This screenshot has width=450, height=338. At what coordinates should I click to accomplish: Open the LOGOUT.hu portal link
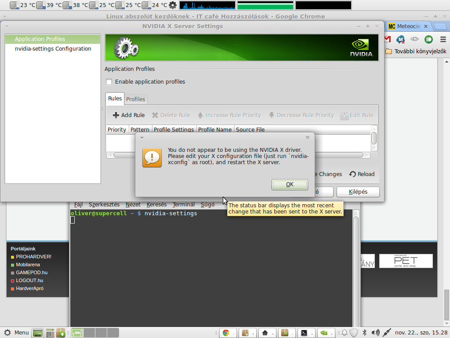click(29, 280)
